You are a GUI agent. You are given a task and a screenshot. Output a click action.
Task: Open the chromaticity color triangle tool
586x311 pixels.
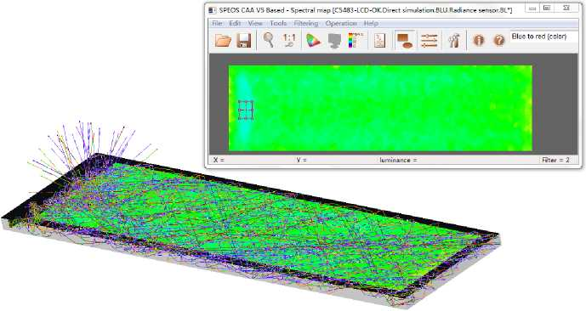pos(313,40)
